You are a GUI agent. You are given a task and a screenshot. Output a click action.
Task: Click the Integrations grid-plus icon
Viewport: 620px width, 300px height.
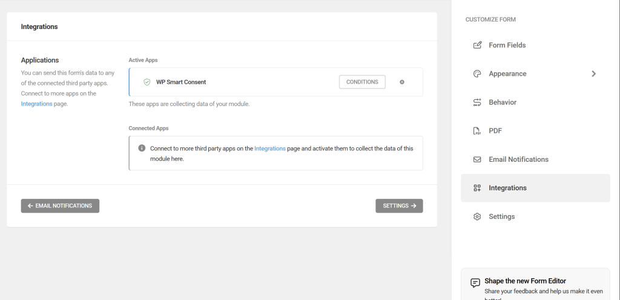(x=477, y=188)
